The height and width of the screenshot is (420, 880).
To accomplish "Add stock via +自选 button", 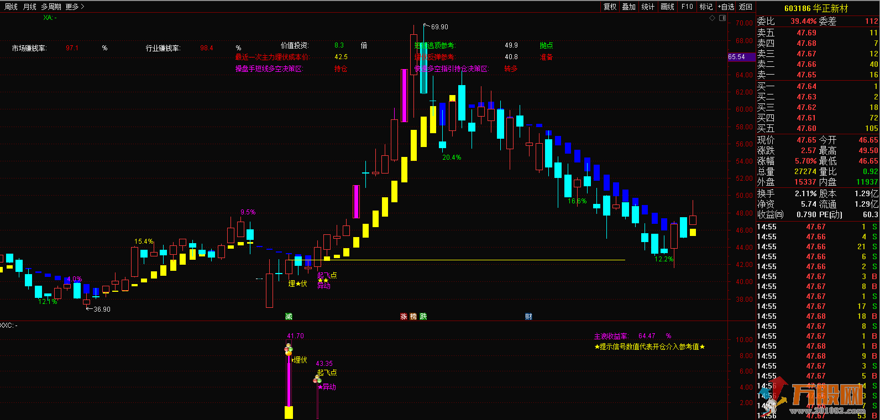I will pos(726,7).
